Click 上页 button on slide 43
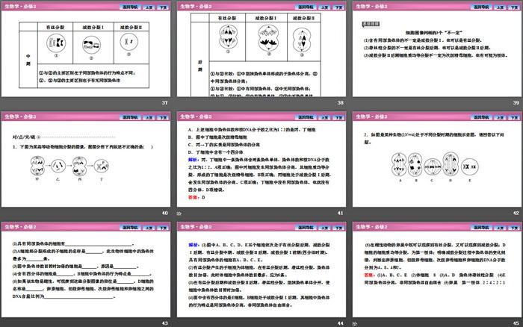523x327 pixels. pyautogui.click(x=149, y=228)
